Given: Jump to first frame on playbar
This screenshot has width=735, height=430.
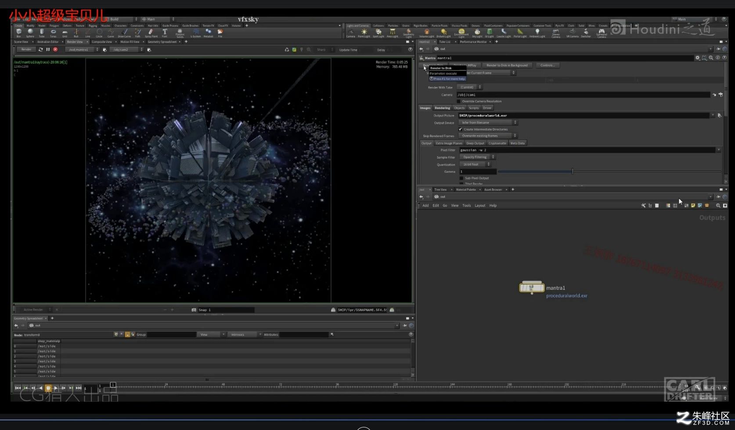Looking at the screenshot, I should [x=18, y=388].
